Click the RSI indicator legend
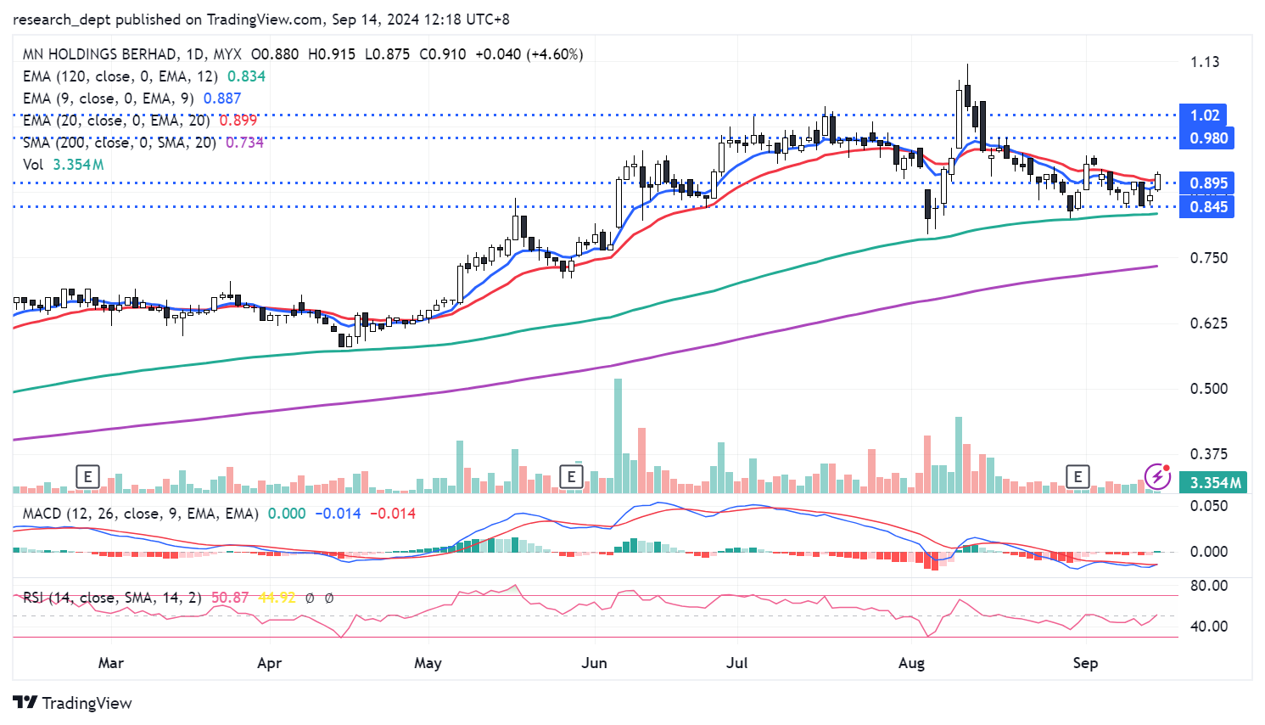The height and width of the screenshot is (725, 1265). pyautogui.click(x=112, y=598)
